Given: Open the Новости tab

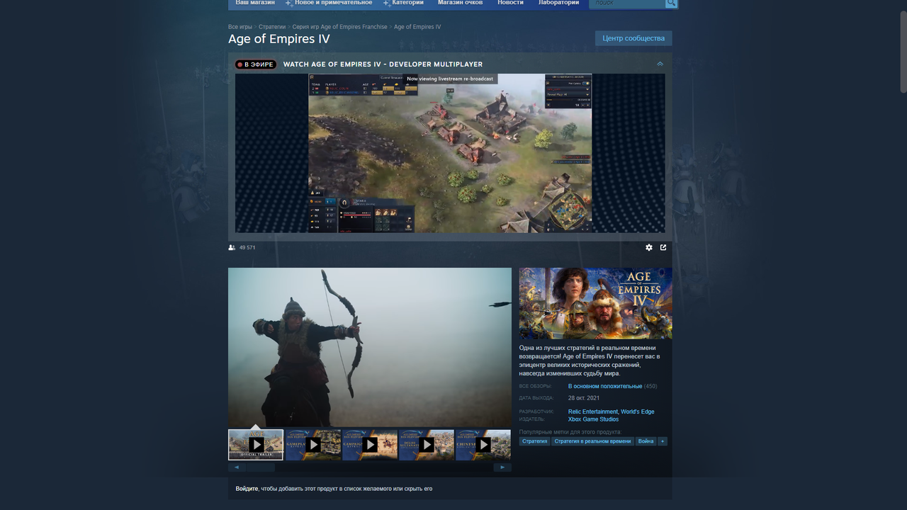Looking at the screenshot, I should (510, 3).
